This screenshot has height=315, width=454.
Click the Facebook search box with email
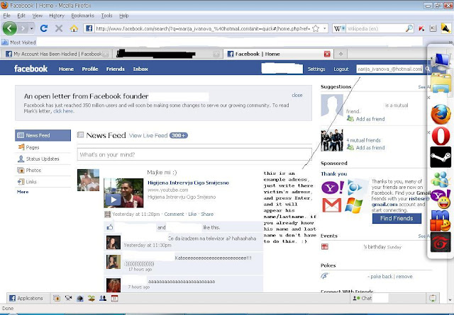(x=389, y=69)
